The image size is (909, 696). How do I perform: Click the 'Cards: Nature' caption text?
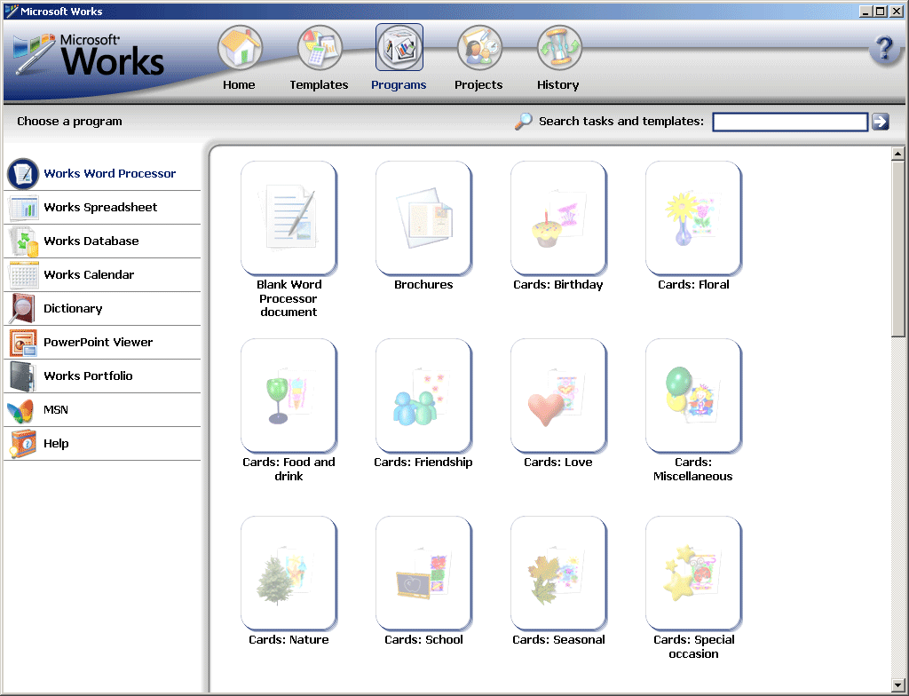tap(289, 640)
